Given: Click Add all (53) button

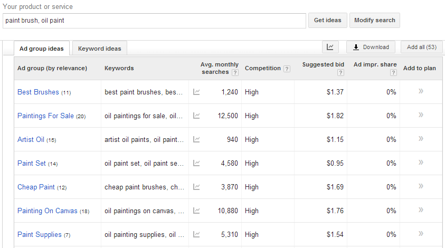Looking at the screenshot, I should (x=422, y=47).
